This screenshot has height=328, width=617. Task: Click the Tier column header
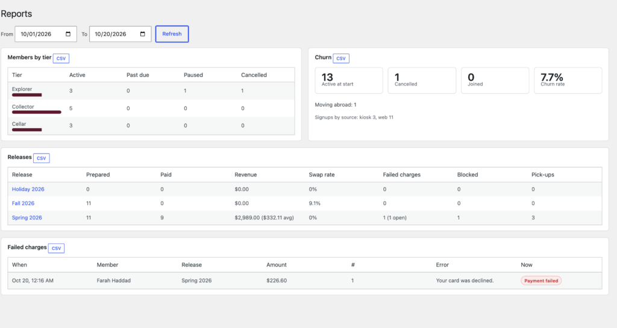pyautogui.click(x=17, y=75)
